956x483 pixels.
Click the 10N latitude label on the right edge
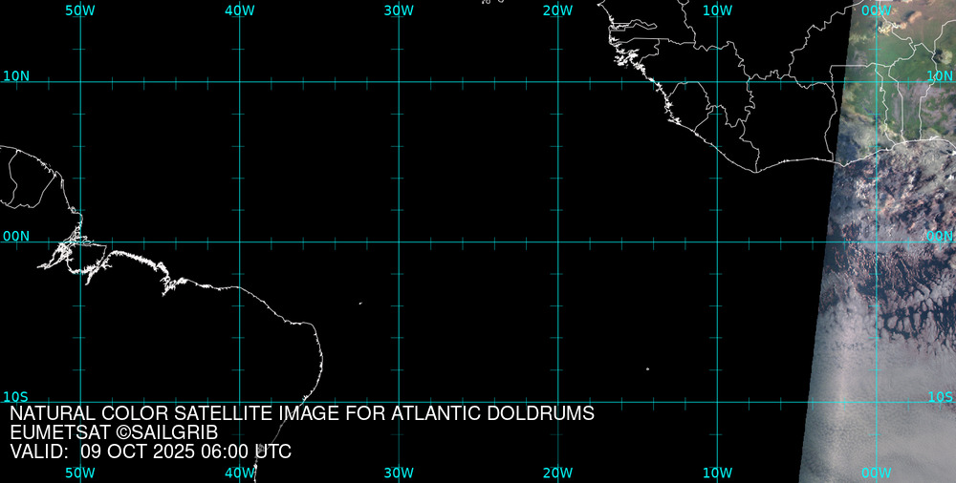[940, 75]
